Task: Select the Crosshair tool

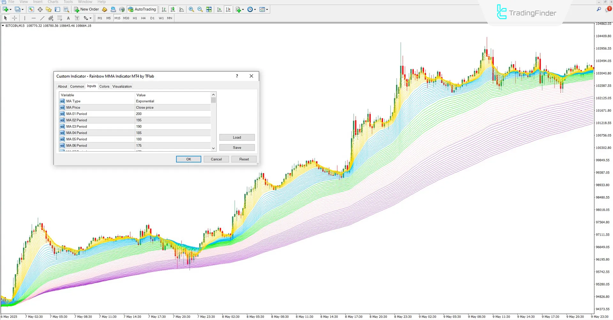Action: 14,18
